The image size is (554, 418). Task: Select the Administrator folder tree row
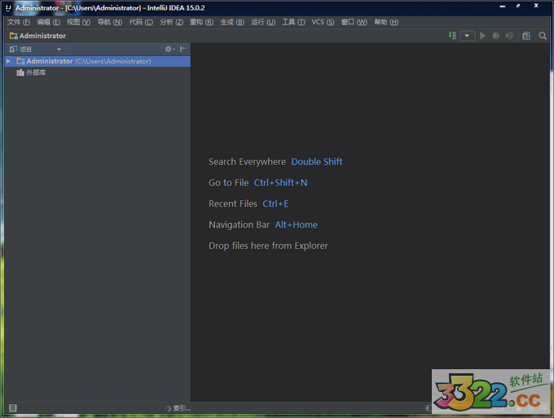click(98, 61)
